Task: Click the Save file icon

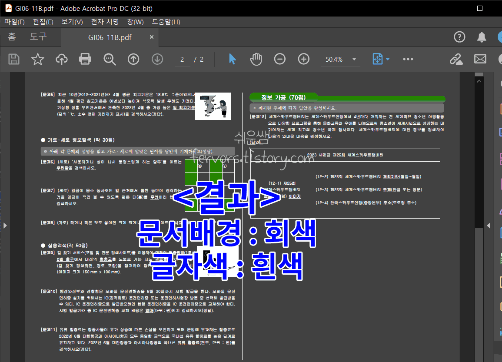Action: click(13, 59)
